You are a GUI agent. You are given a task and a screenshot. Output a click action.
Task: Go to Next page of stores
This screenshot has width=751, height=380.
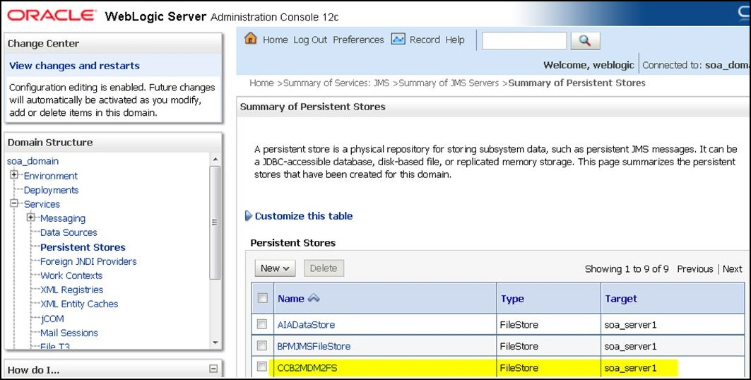click(733, 269)
